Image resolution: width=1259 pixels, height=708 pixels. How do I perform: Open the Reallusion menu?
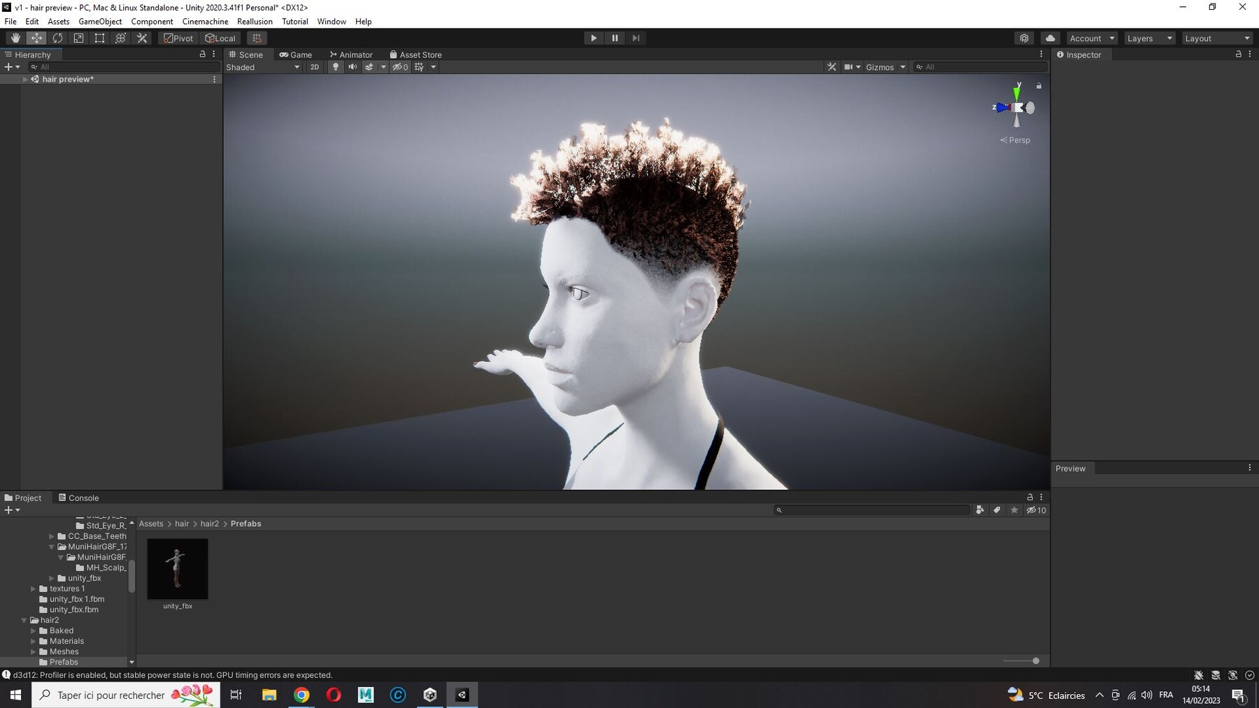255,22
